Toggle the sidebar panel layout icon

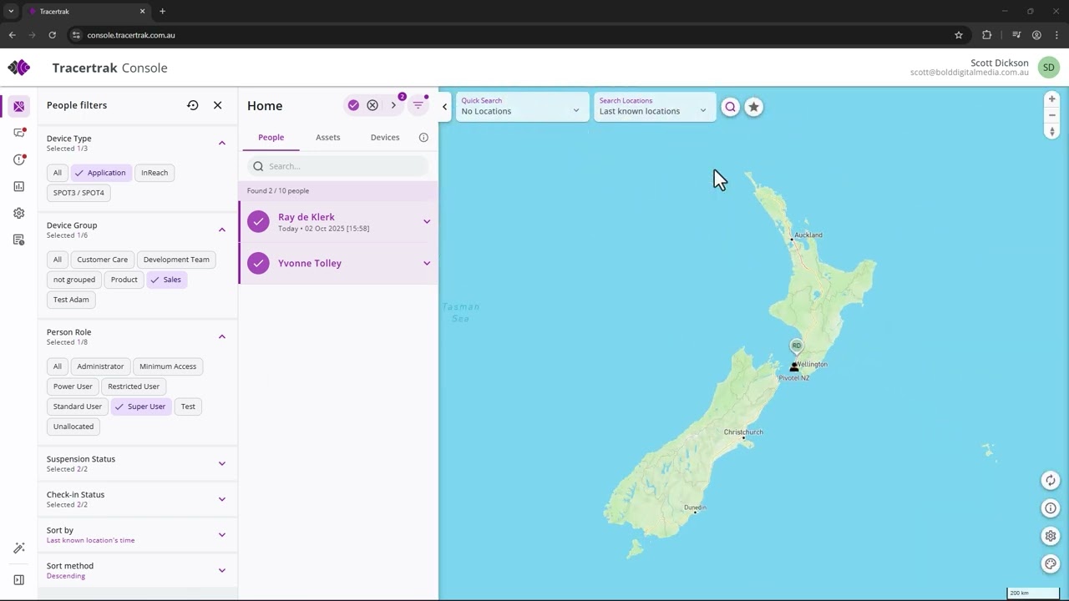(18, 579)
